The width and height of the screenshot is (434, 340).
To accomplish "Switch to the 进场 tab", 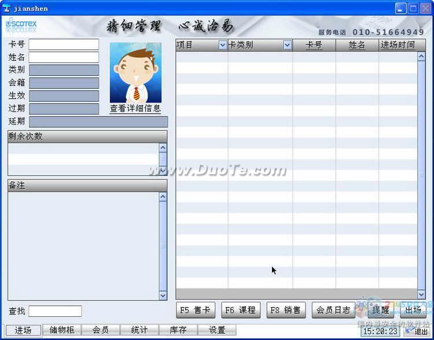I will 23,330.
